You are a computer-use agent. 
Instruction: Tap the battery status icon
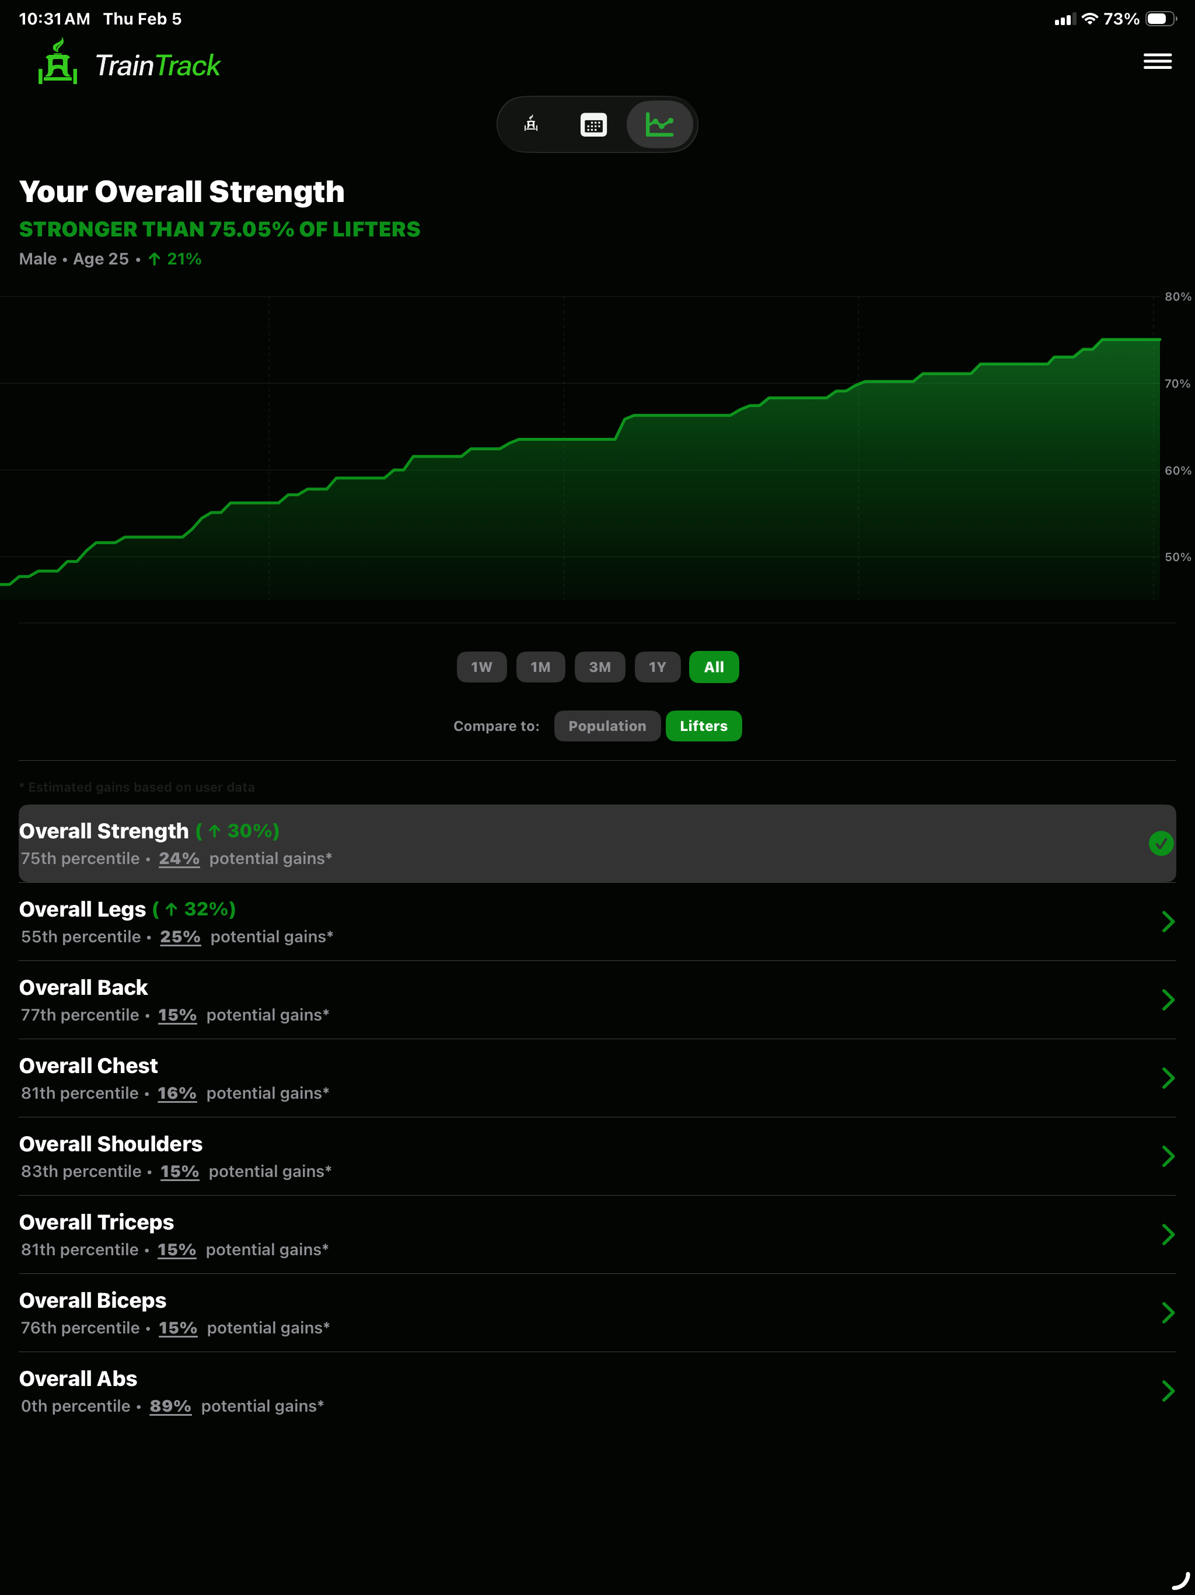tap(1161, 19)
